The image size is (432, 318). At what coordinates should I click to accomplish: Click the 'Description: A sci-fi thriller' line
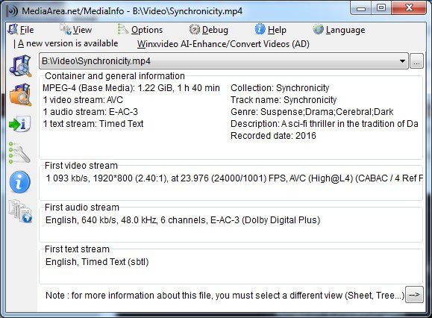(325, 124)
